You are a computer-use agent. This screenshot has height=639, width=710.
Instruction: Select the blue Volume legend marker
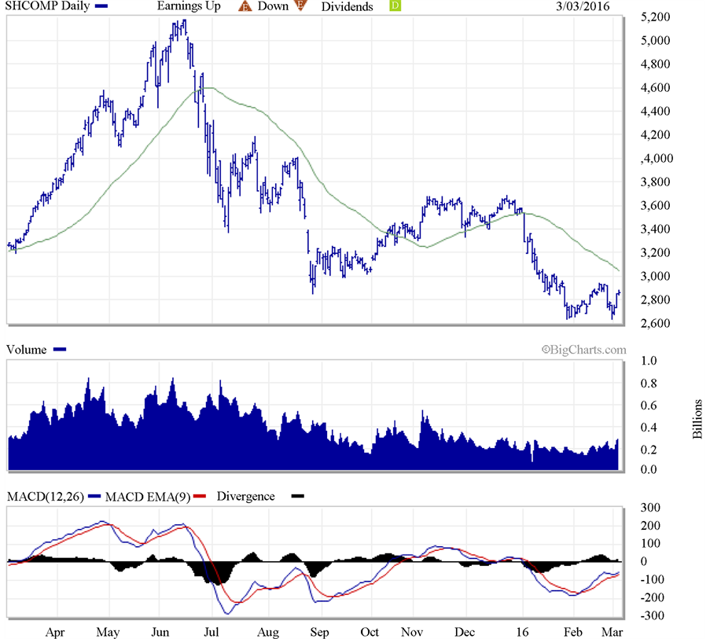click(60, 349)
